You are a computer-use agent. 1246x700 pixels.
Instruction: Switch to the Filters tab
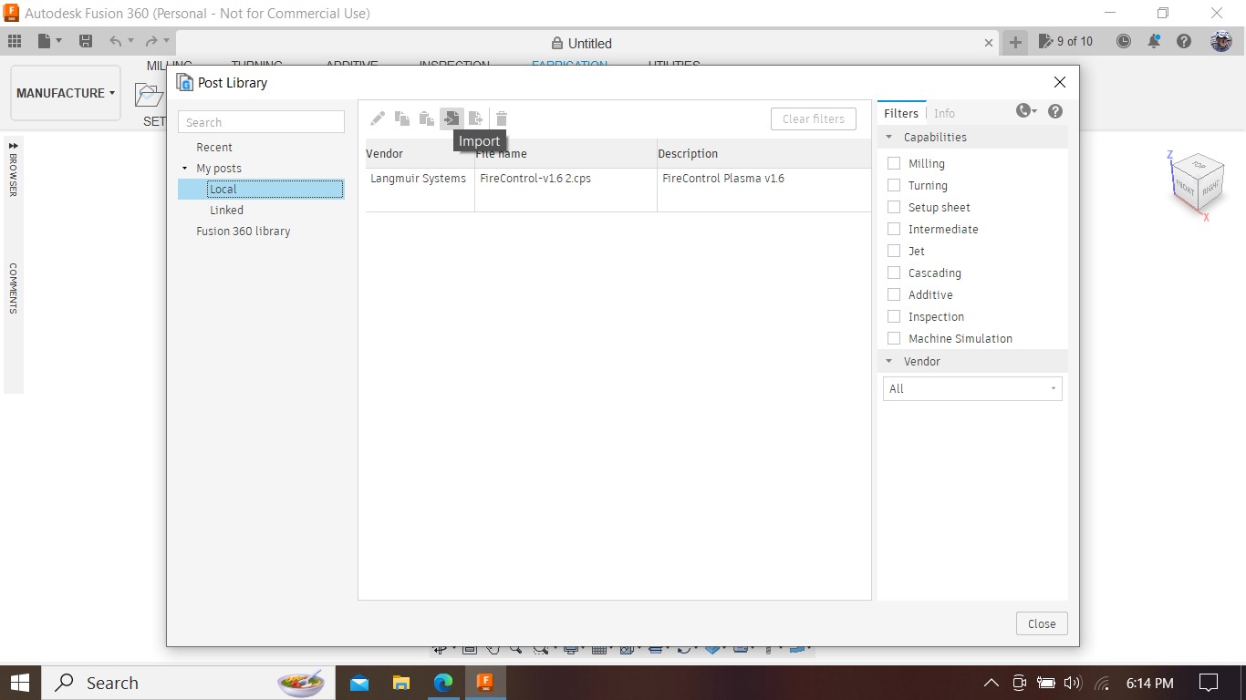tap(901, 113)
